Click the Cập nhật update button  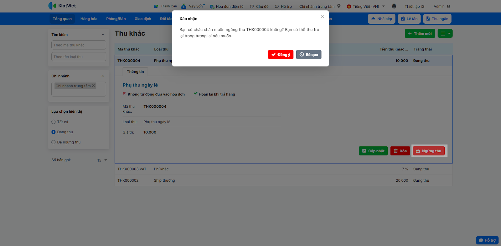point(373,151)
